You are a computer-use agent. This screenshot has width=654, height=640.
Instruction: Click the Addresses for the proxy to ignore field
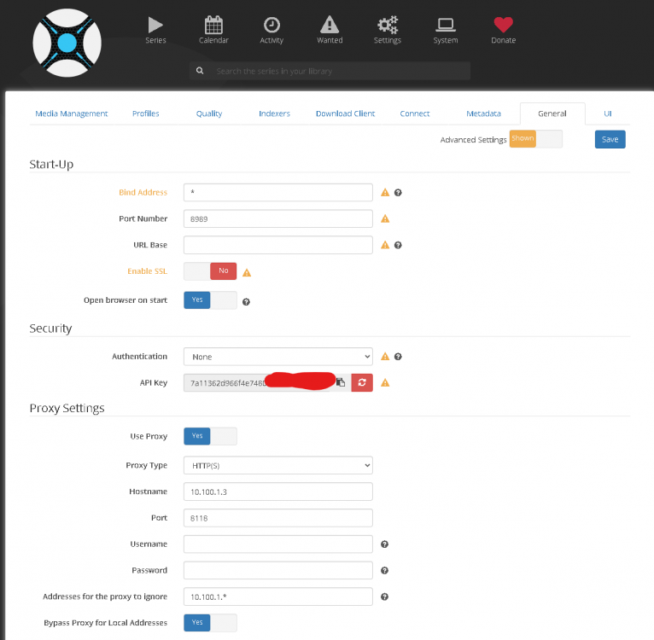pyautogui.click(x=278, y=596)
